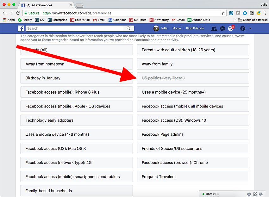Open a new browser tab

coord(79,6)
